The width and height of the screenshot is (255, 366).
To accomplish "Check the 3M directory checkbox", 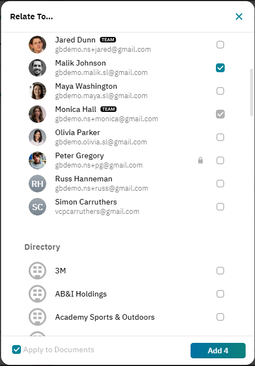I will 220,271.
